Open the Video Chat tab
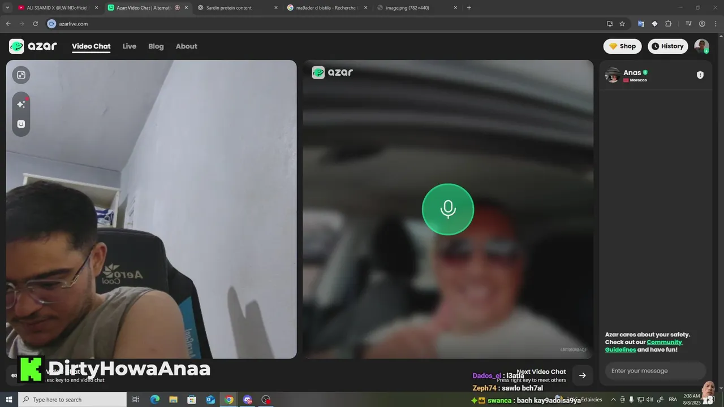This screenshot has height=407, width=724. (91, 46)
